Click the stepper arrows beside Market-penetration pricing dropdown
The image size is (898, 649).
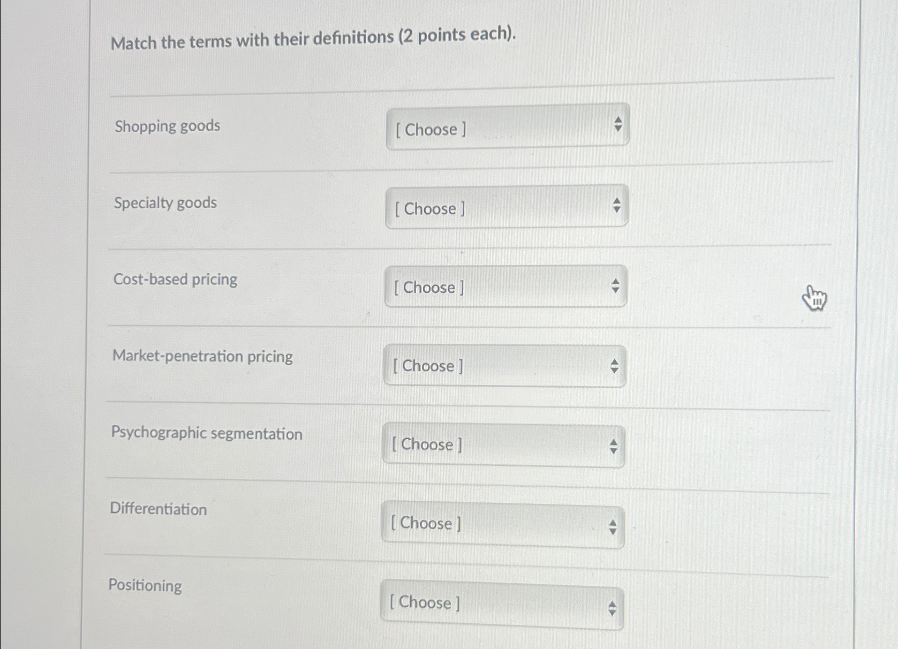point(614,366)
